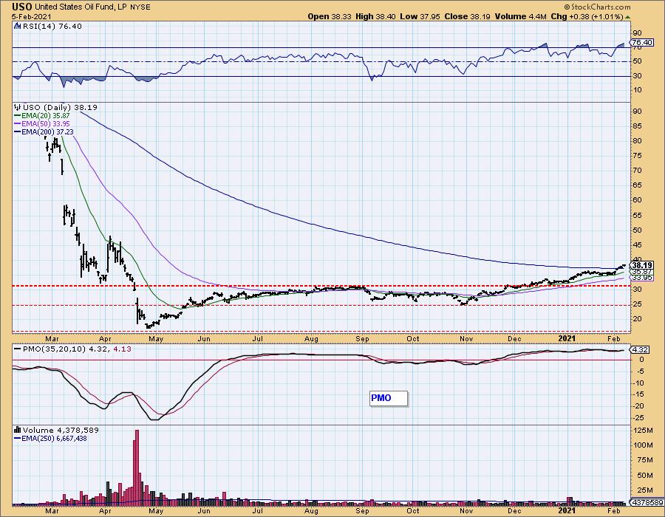Click the Chg +0.38 (+1.01%) value
This screenshot has height=517, width=665.
pos(587,17)
